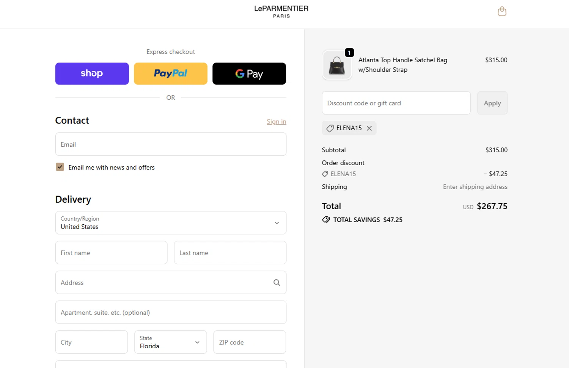Click the LePARMENTIER Paris logo
The height and width of the screenshot is (368, 569).
point(281,11)
